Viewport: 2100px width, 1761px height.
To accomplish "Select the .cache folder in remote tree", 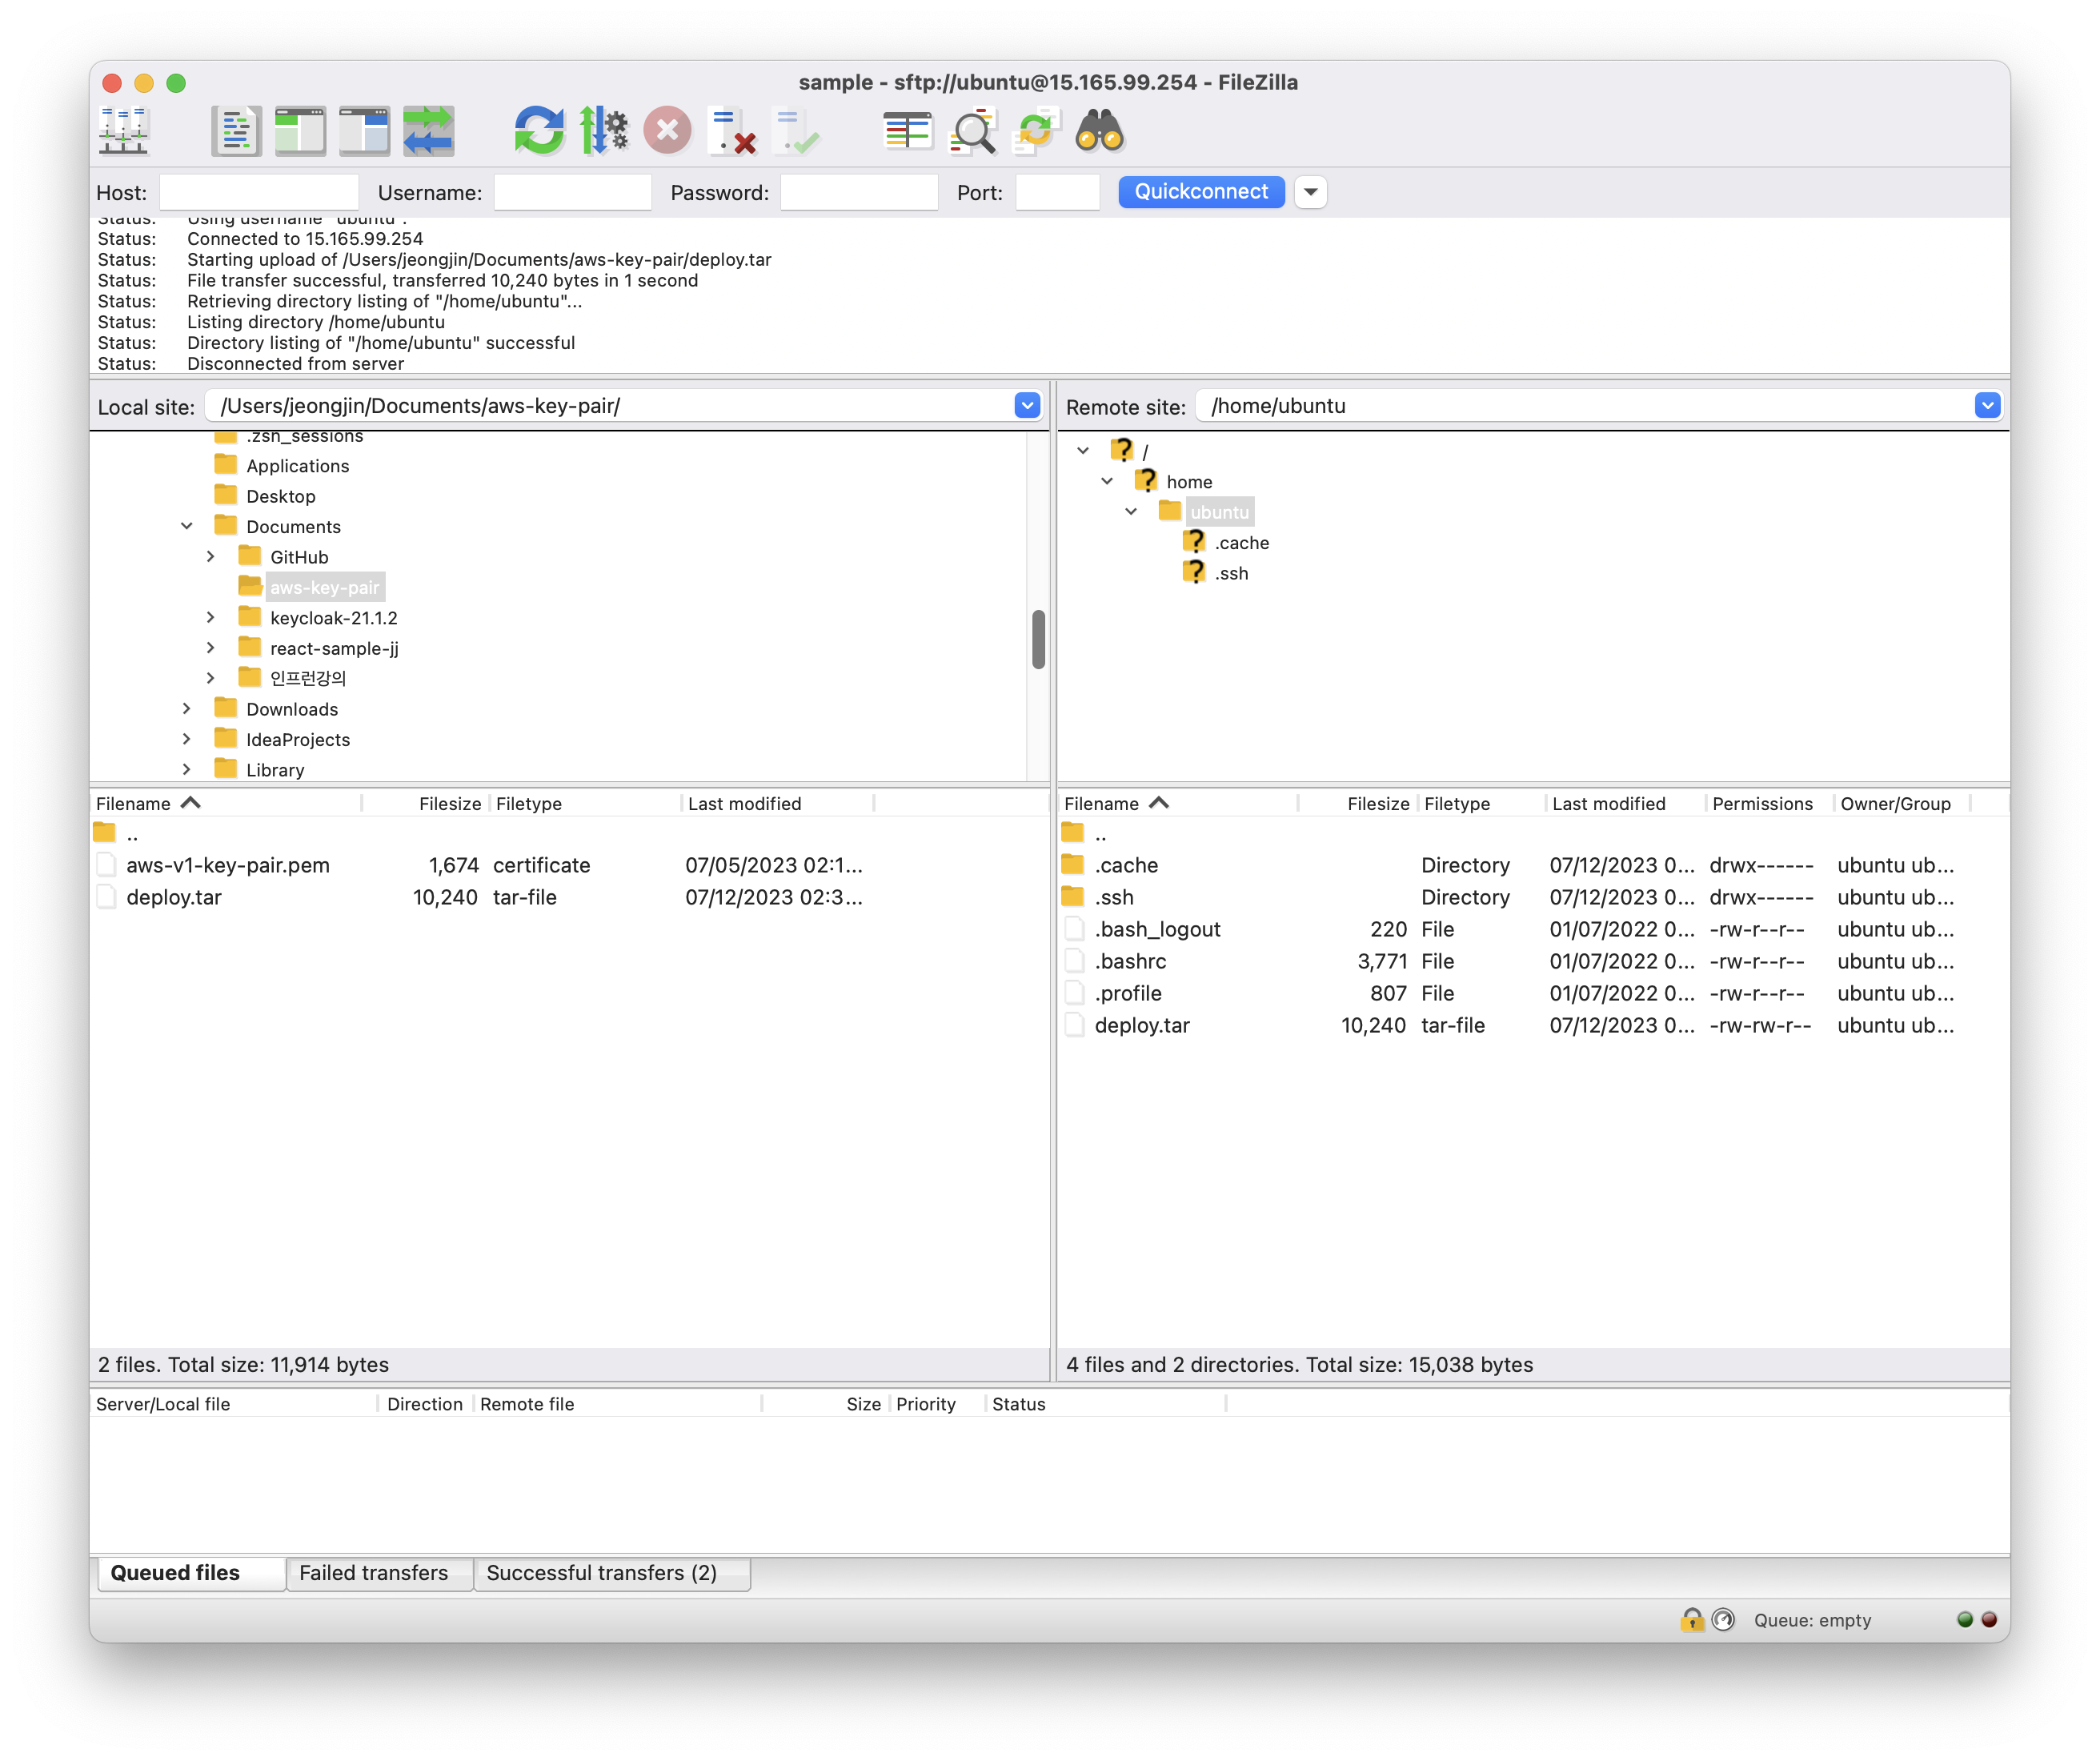I will (1241, 543).
